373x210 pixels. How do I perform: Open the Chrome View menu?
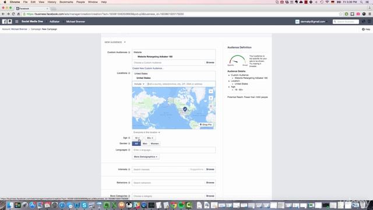pos(41,2)
